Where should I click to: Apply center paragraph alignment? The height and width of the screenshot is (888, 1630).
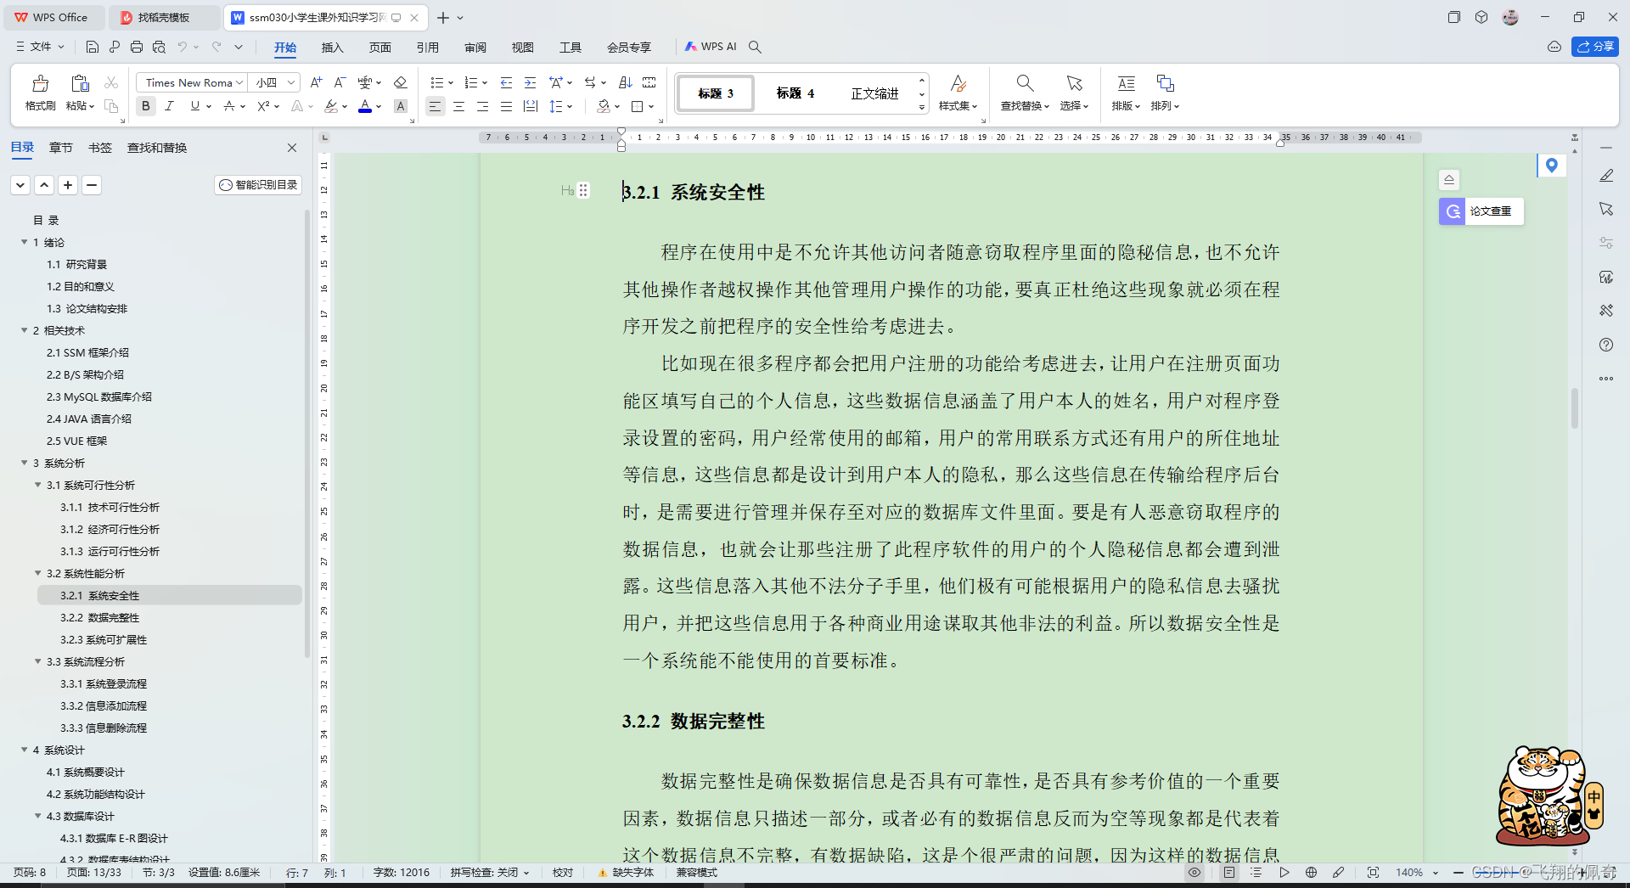458,106
